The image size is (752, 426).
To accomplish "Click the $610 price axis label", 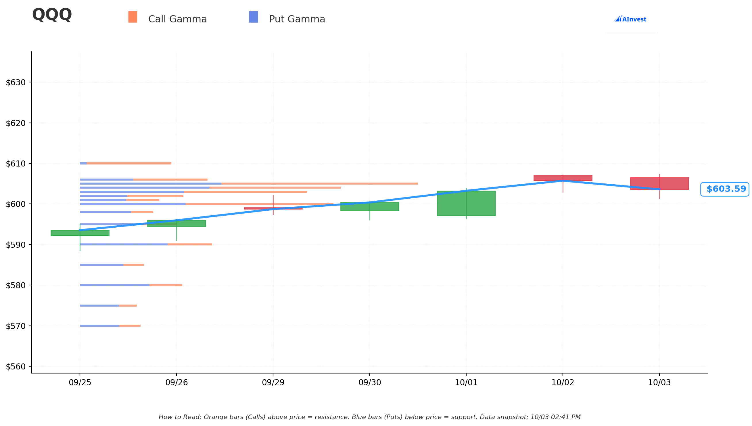I will tap(16, 164).
